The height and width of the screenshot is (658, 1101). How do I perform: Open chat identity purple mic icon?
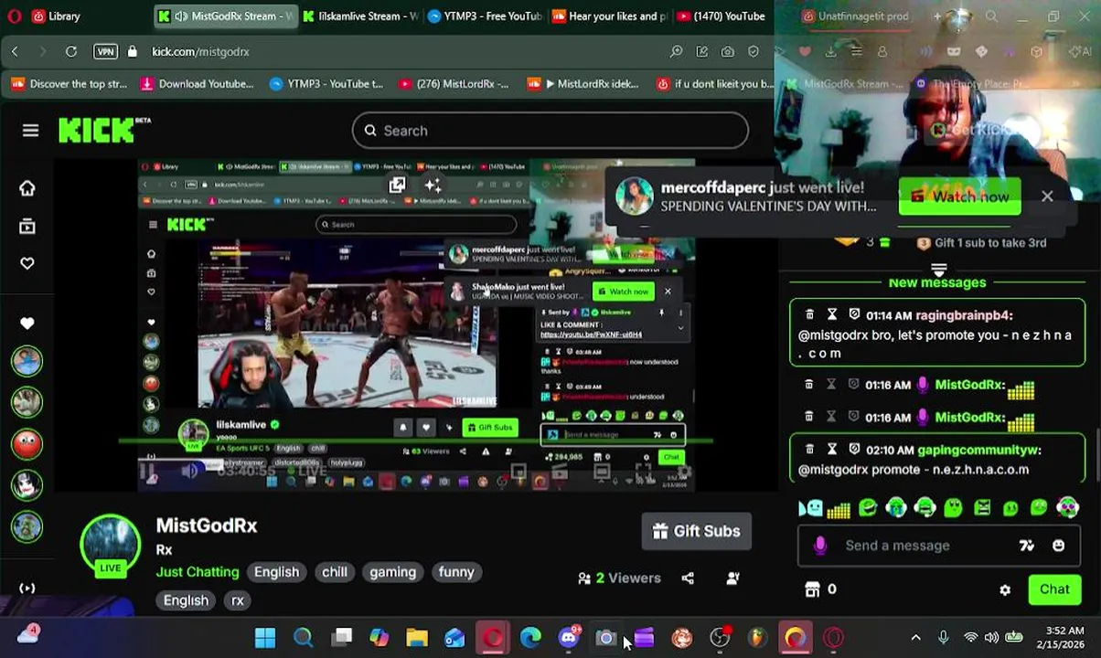pyautogui.click(x=820, y=546)
